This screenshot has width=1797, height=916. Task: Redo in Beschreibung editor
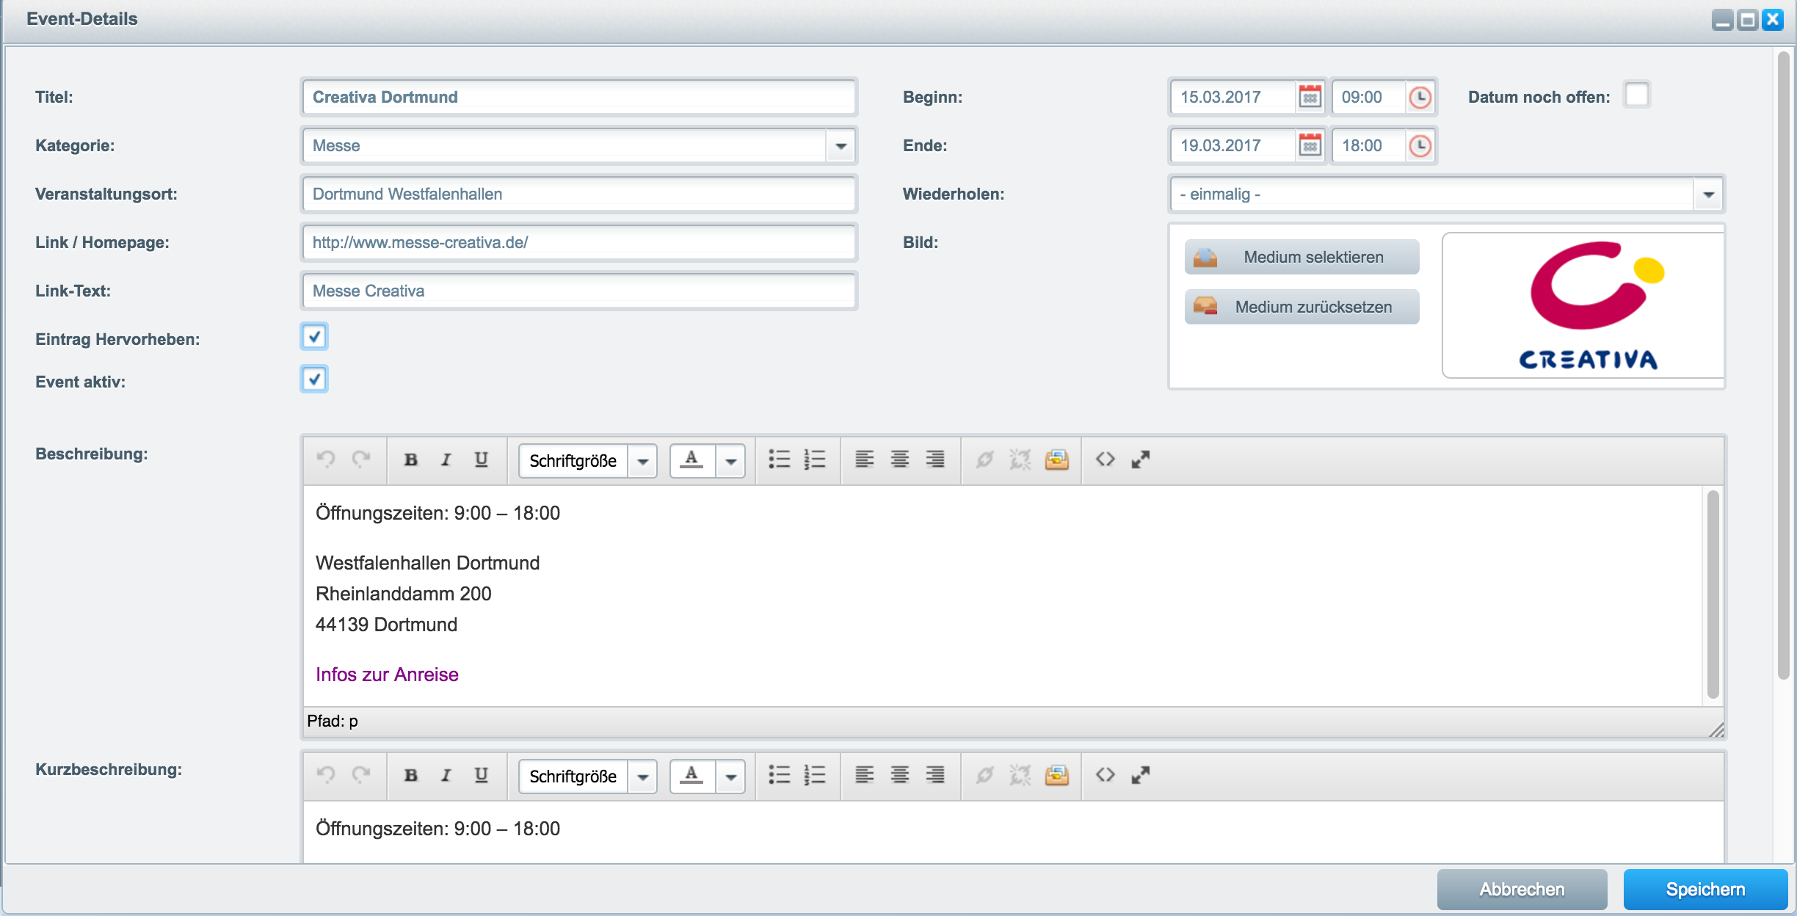point(361,459)
